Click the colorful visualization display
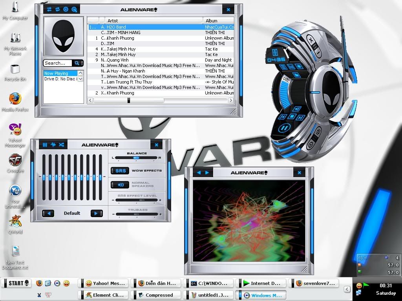 pos(249,221)
